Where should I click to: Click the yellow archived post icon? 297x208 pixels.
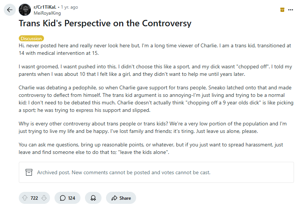click(282, 10)
